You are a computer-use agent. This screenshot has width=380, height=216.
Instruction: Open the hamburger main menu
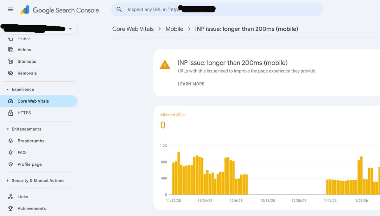[x=10, y=10]
